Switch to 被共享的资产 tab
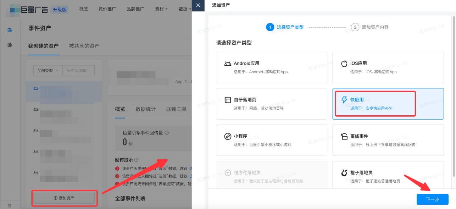Viewport: 456px width, 209px height. tap(84, 46)
